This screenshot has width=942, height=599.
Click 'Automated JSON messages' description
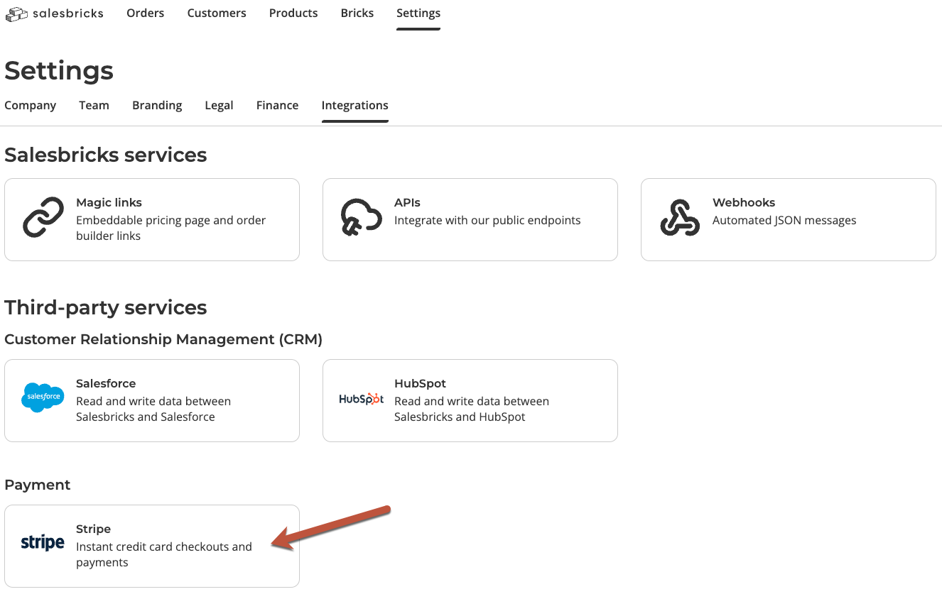click(784, 220)
